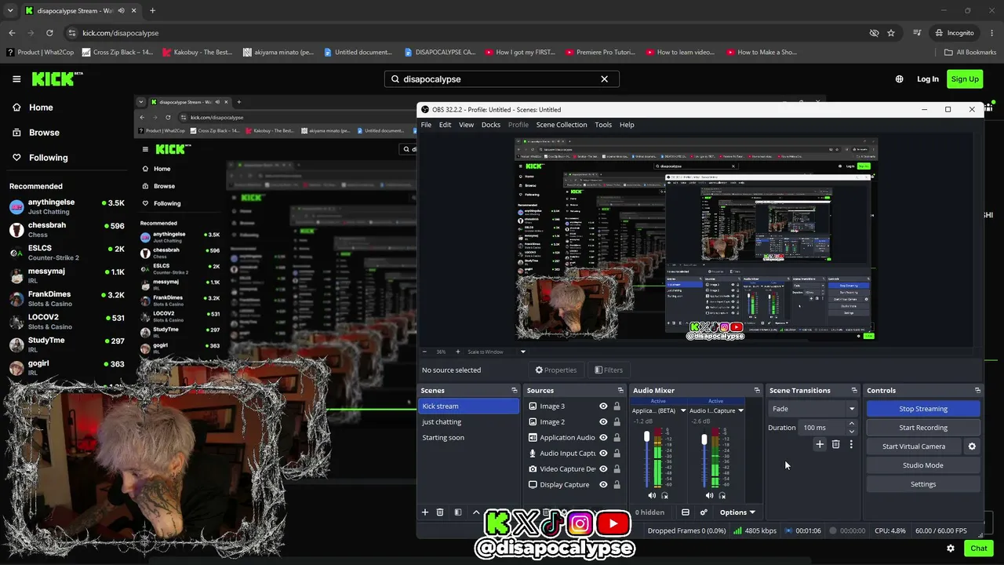This screenshot has width=1004, height=565.
Task: Hide the Application Audio source
Action: click(x=603, y=438)
